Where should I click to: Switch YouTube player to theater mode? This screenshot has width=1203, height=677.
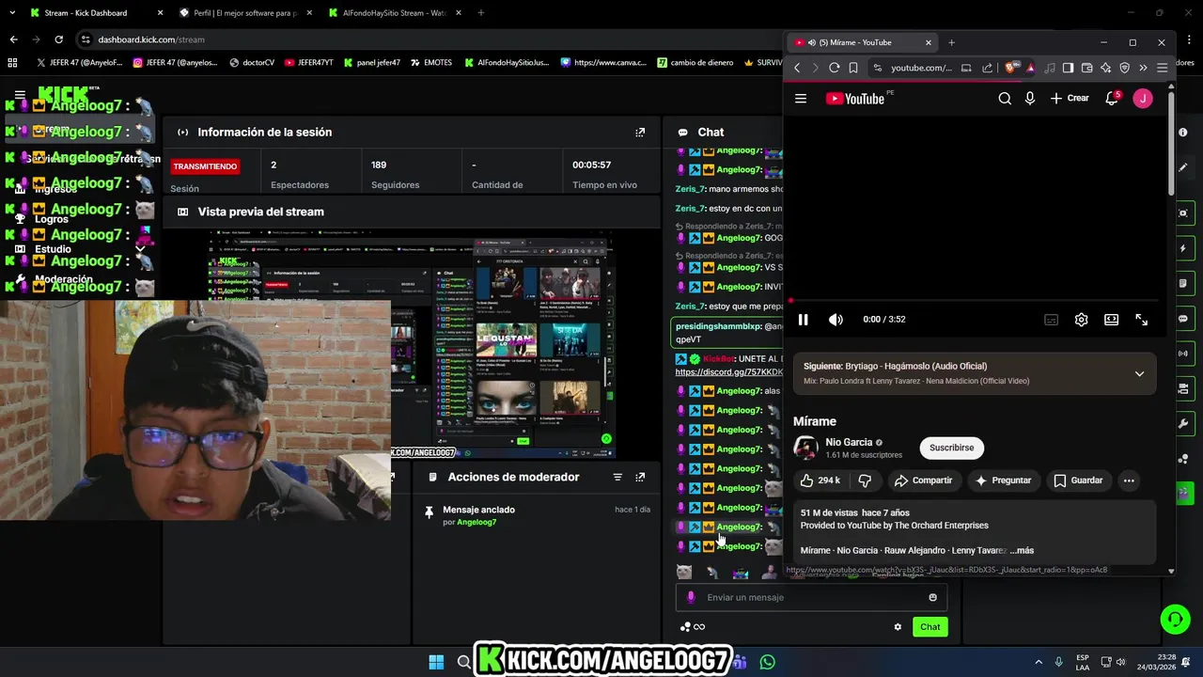pyautogui.click(x=1111, y=320)
